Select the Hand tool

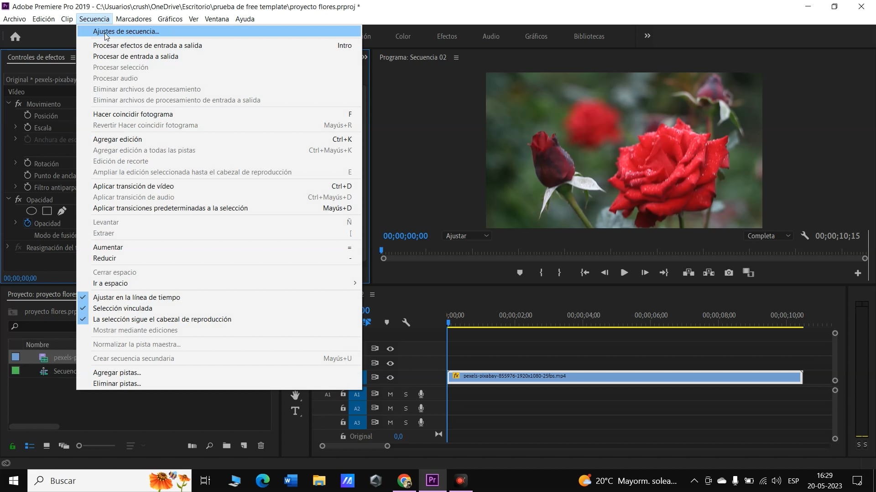tap(295, 395)
